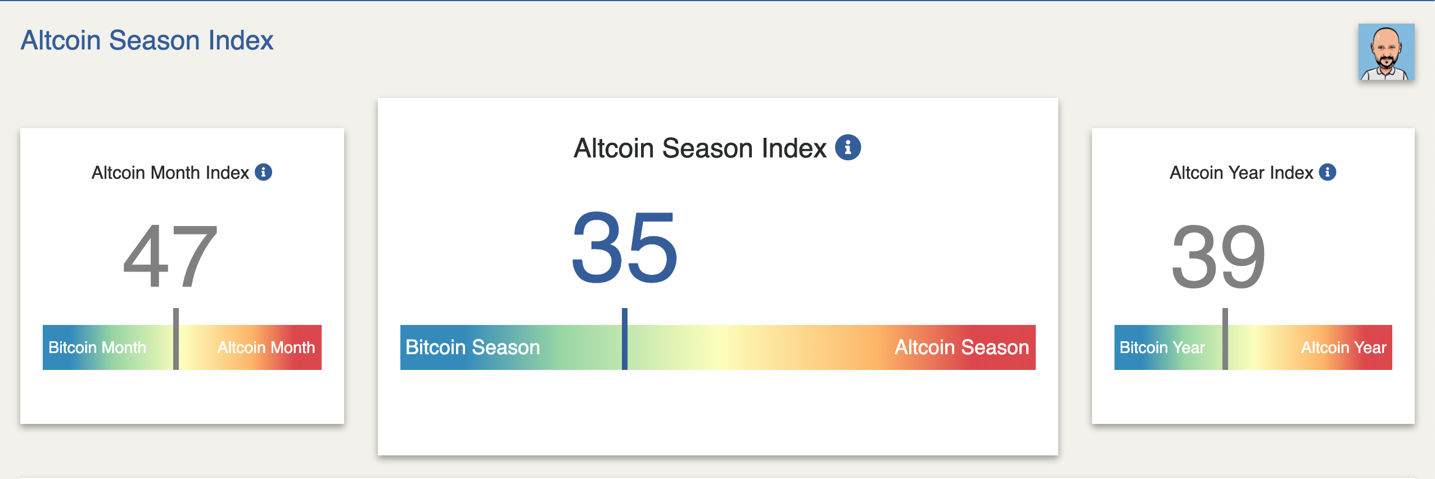This screenshot has width=1435, height=479.
Task: Click the gray marker on month gauge
Action: (x=176, y=339)
